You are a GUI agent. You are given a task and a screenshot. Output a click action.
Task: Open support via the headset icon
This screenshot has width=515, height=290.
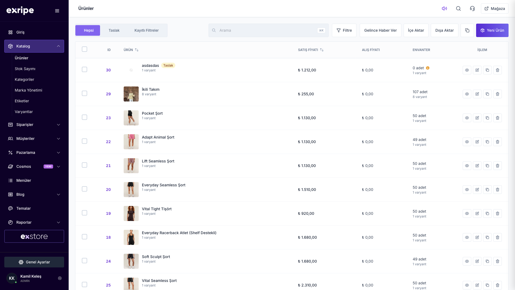click(472, 9)
